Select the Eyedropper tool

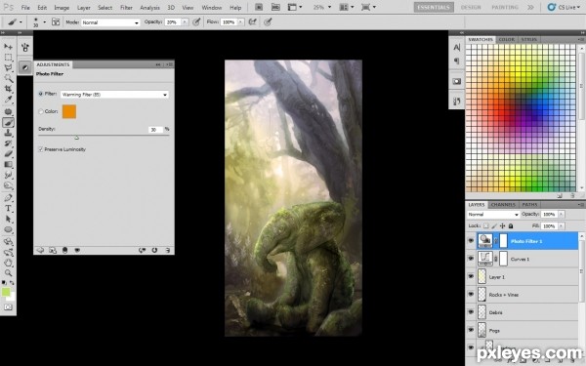[8, 100]
